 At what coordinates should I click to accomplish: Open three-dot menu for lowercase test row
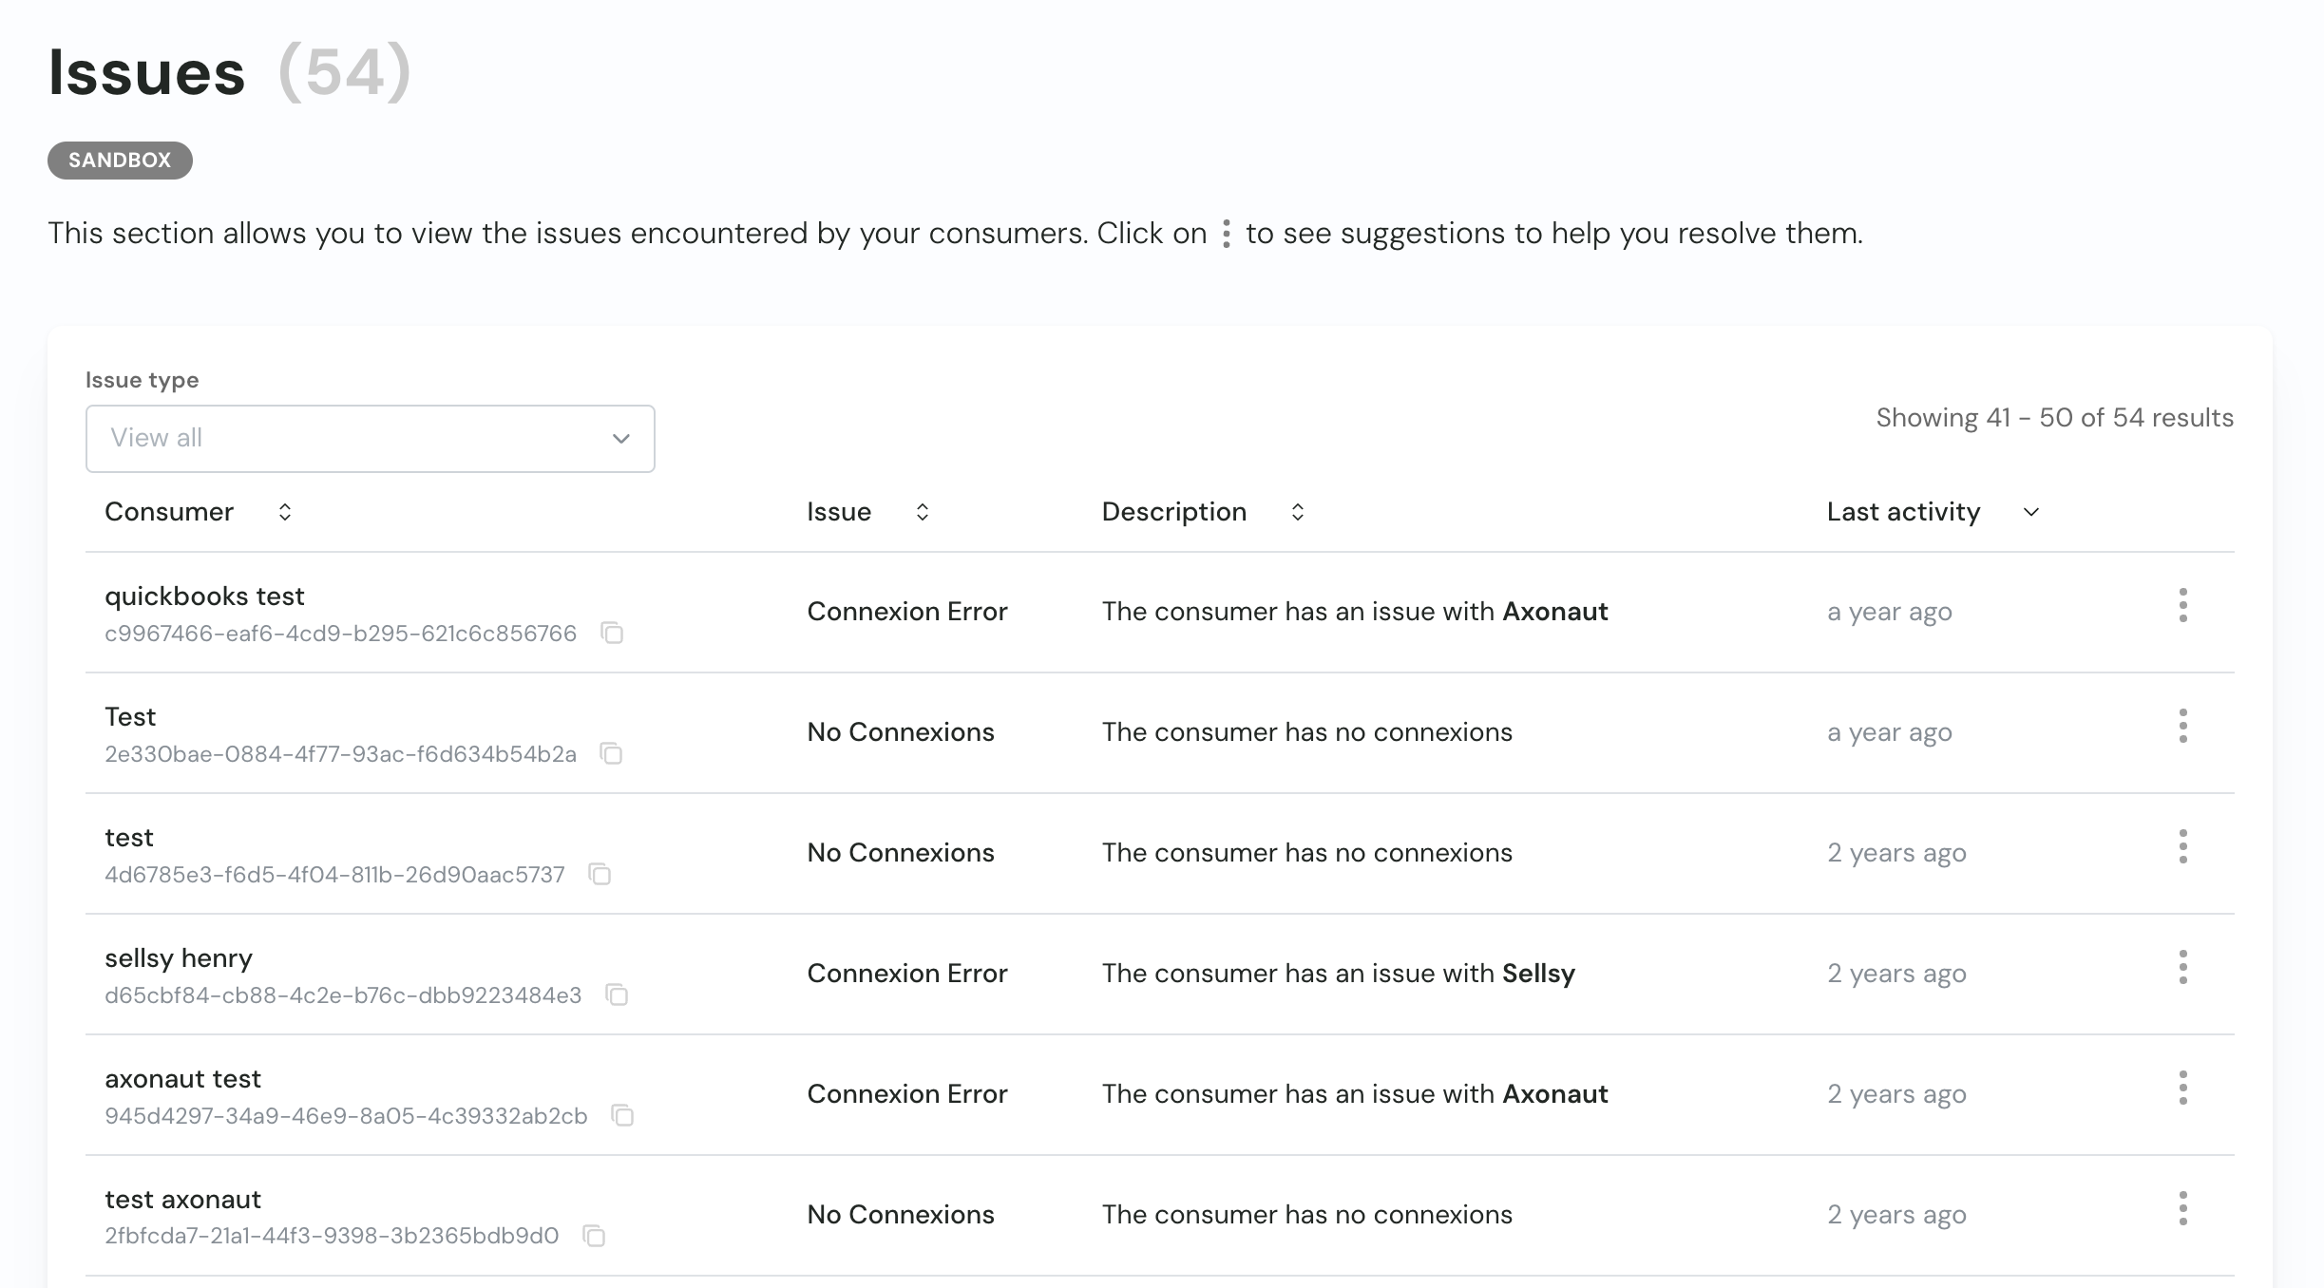2182,846
